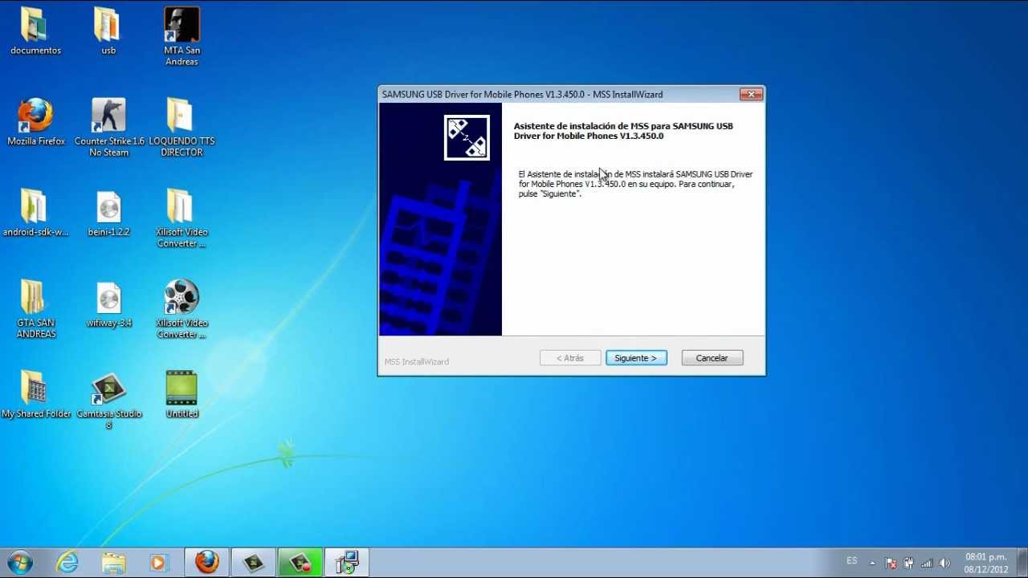Viewport: 1028px width, 578px height.
Task: Launch Xilisoft Video Converter film reel shortcut
Action: tap(182, 309)
